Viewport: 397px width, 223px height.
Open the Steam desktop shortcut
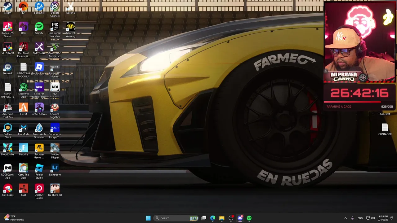coord(8,8)
